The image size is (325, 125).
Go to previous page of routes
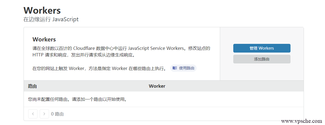pos(33,114)
